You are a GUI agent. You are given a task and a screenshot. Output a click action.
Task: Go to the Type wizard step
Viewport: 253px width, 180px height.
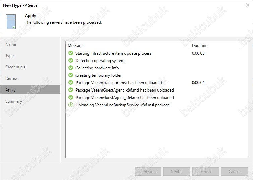(x=9, y=56)
